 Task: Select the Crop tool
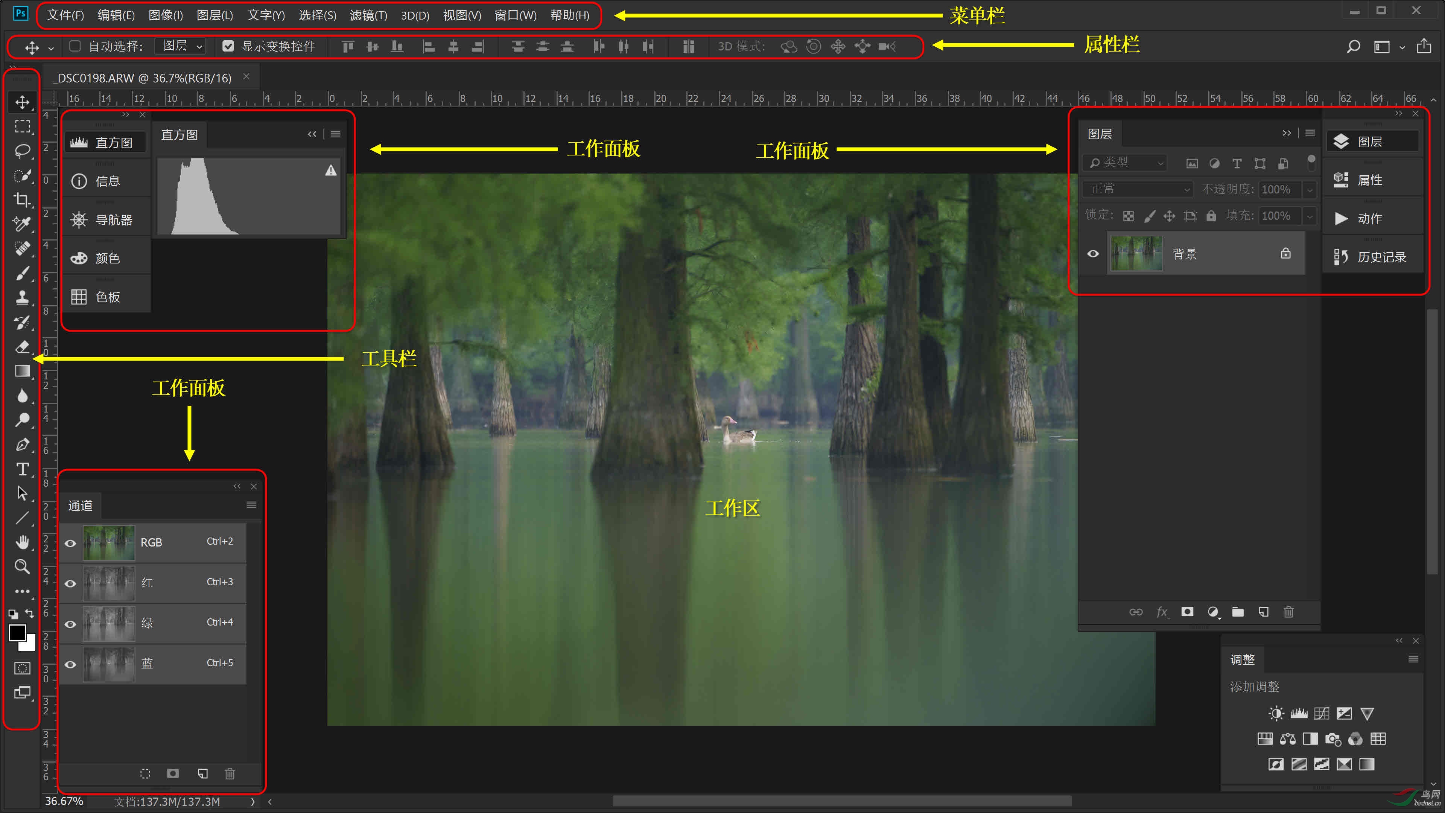22,200
